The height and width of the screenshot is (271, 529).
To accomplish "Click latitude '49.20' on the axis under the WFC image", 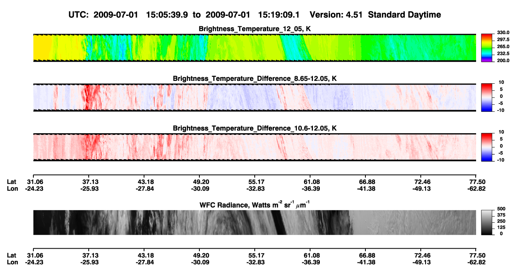I will pyautogui.click(x=199, y=255).
